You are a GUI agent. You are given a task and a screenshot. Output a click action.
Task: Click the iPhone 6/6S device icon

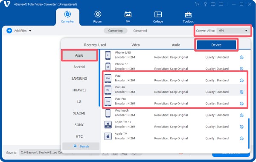pyautogui.click(x=108, y=55)
